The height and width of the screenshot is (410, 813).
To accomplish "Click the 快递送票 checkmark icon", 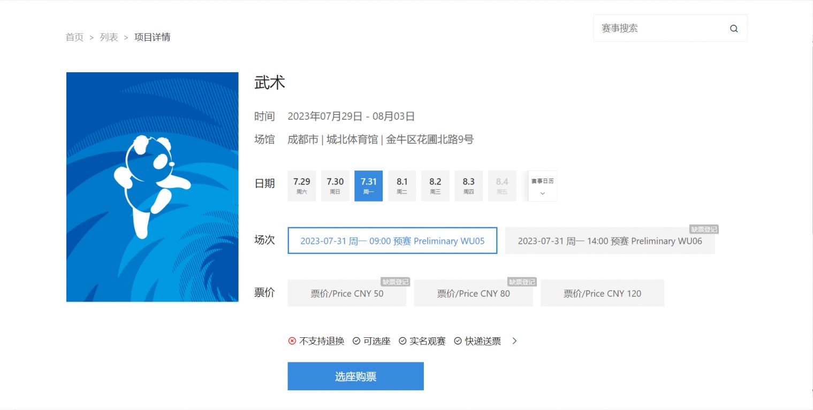I will pos(458,341).
